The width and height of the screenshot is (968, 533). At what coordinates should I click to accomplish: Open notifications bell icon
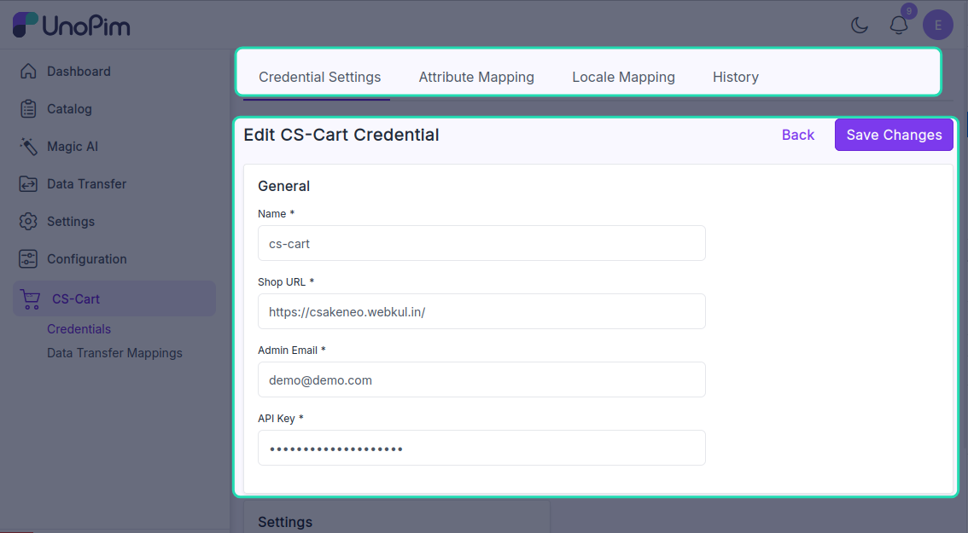[x=898, y=26]
